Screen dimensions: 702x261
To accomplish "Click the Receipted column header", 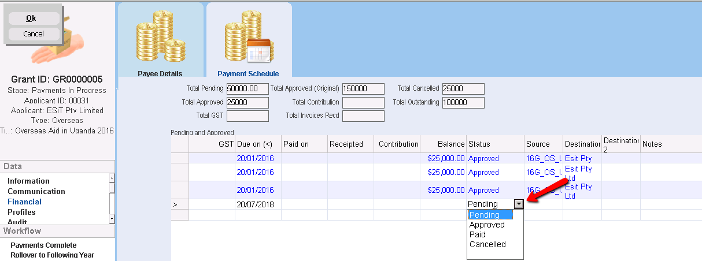I will (350, 144).
